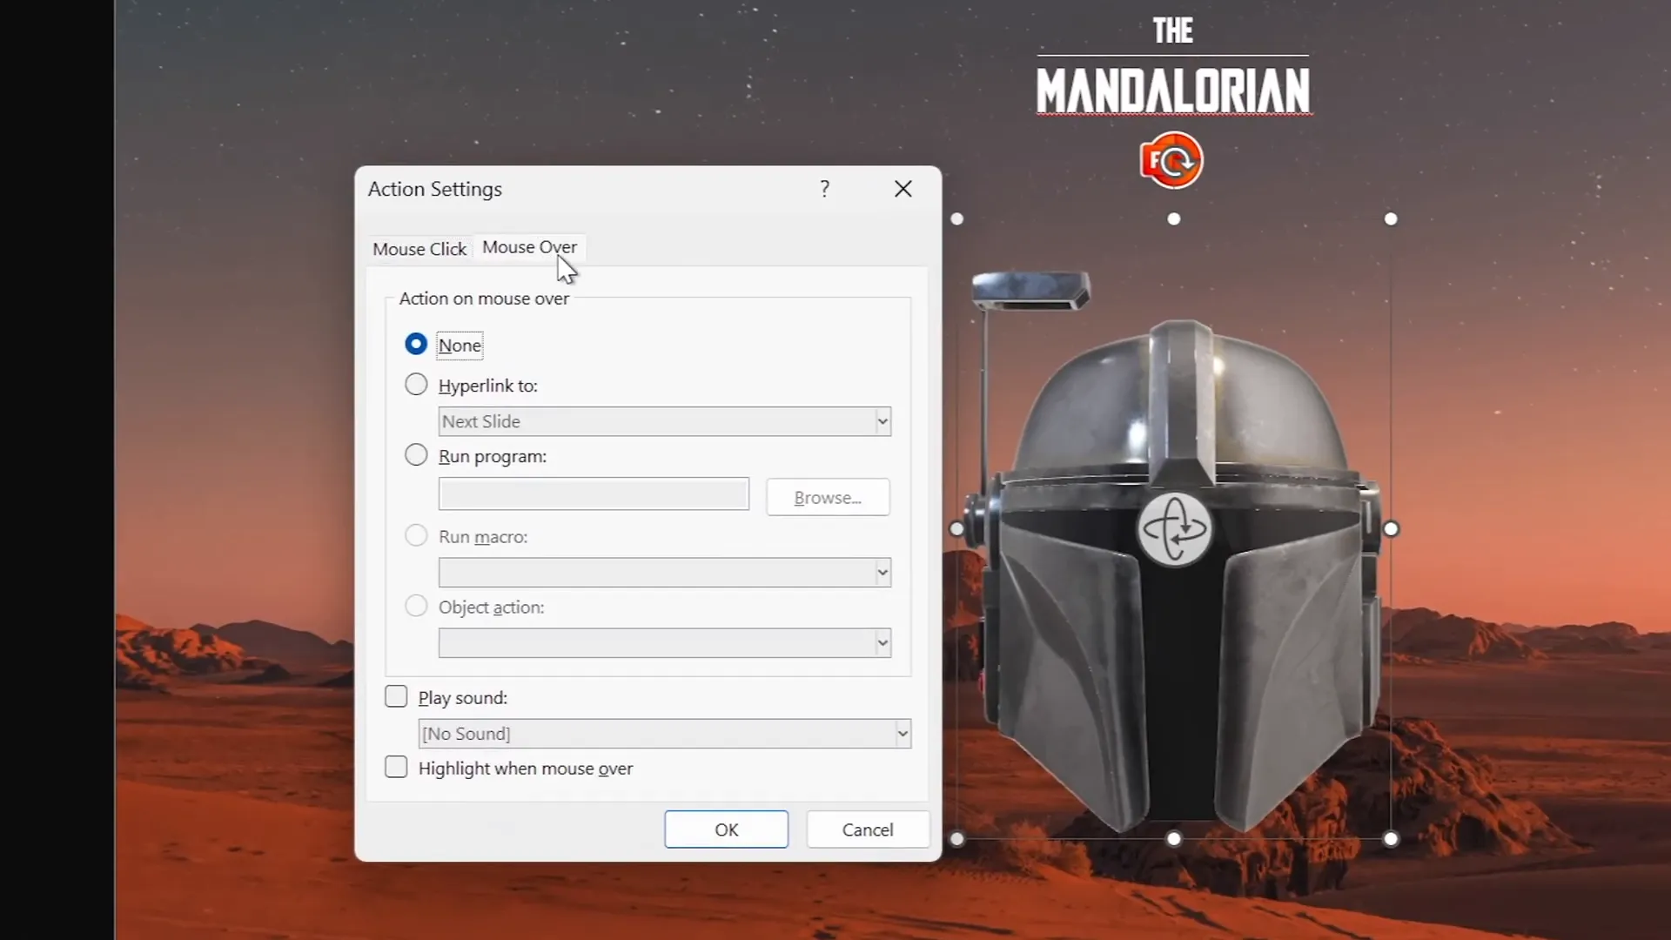Select the Object action radio option

416,607
